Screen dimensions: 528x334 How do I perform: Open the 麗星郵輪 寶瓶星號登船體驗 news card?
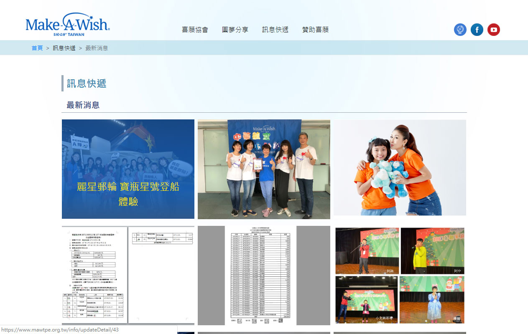click(x=128, y=169)
